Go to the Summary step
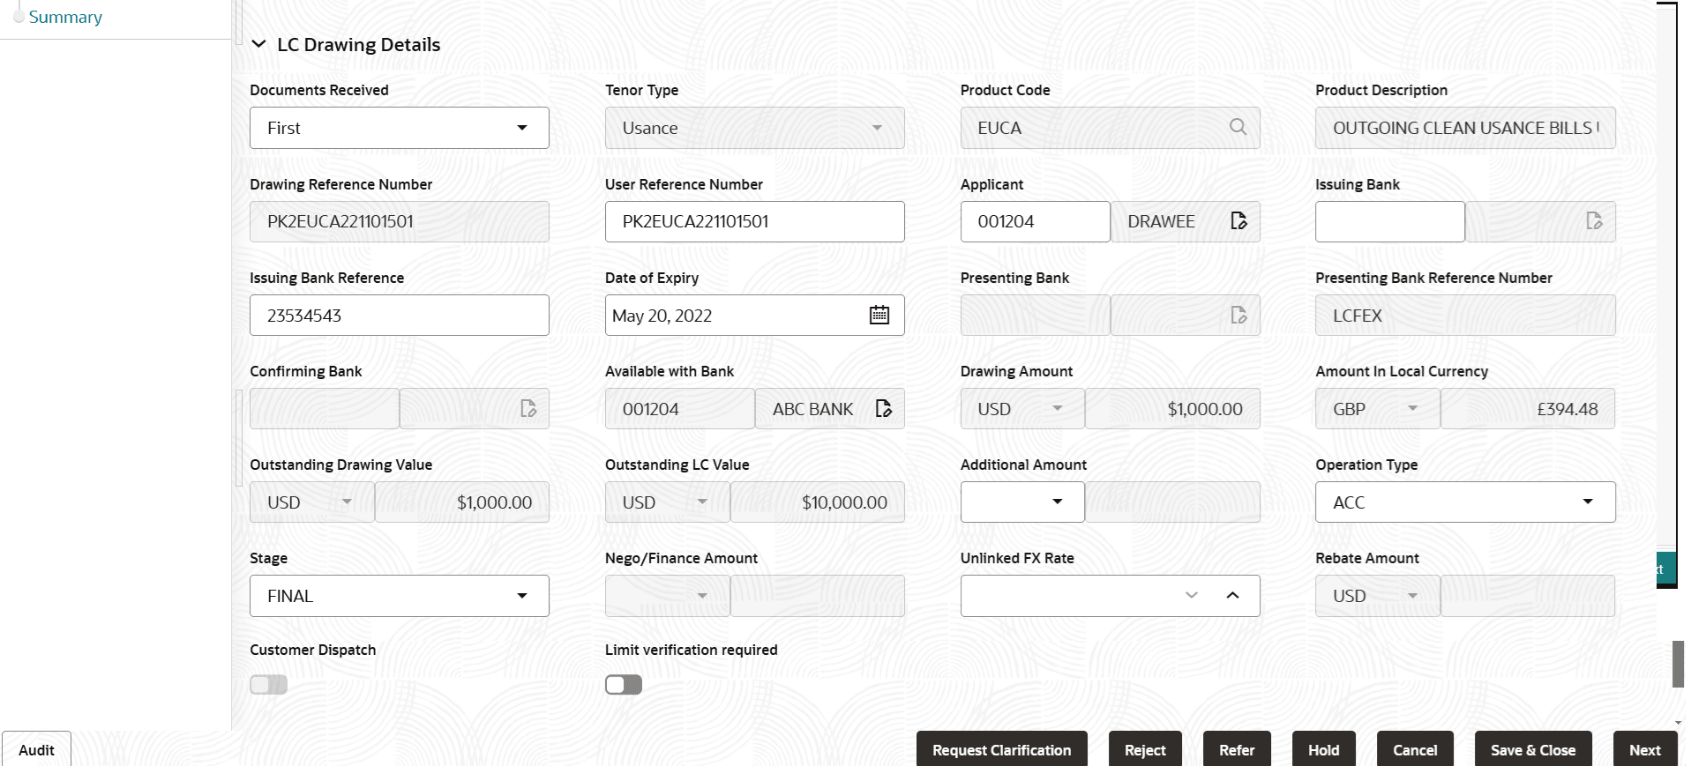1691x766 pixels. point(65,17)
